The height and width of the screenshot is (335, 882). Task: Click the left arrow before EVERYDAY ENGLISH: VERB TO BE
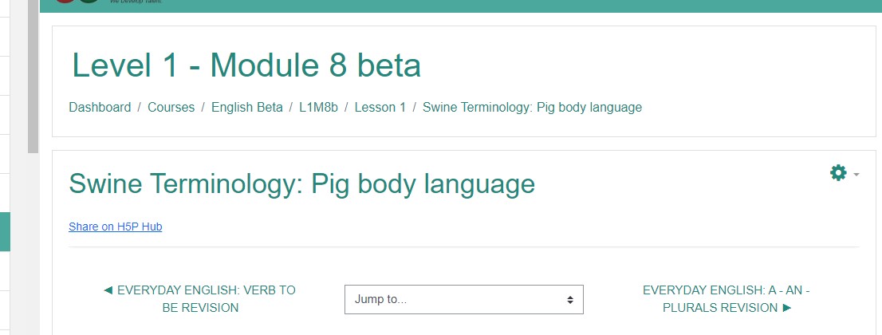pos(108,290)
